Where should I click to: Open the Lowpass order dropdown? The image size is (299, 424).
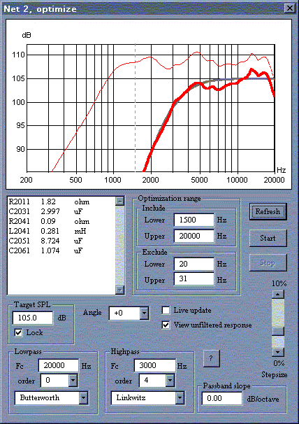pyautogui.click(x=73, y=381)
